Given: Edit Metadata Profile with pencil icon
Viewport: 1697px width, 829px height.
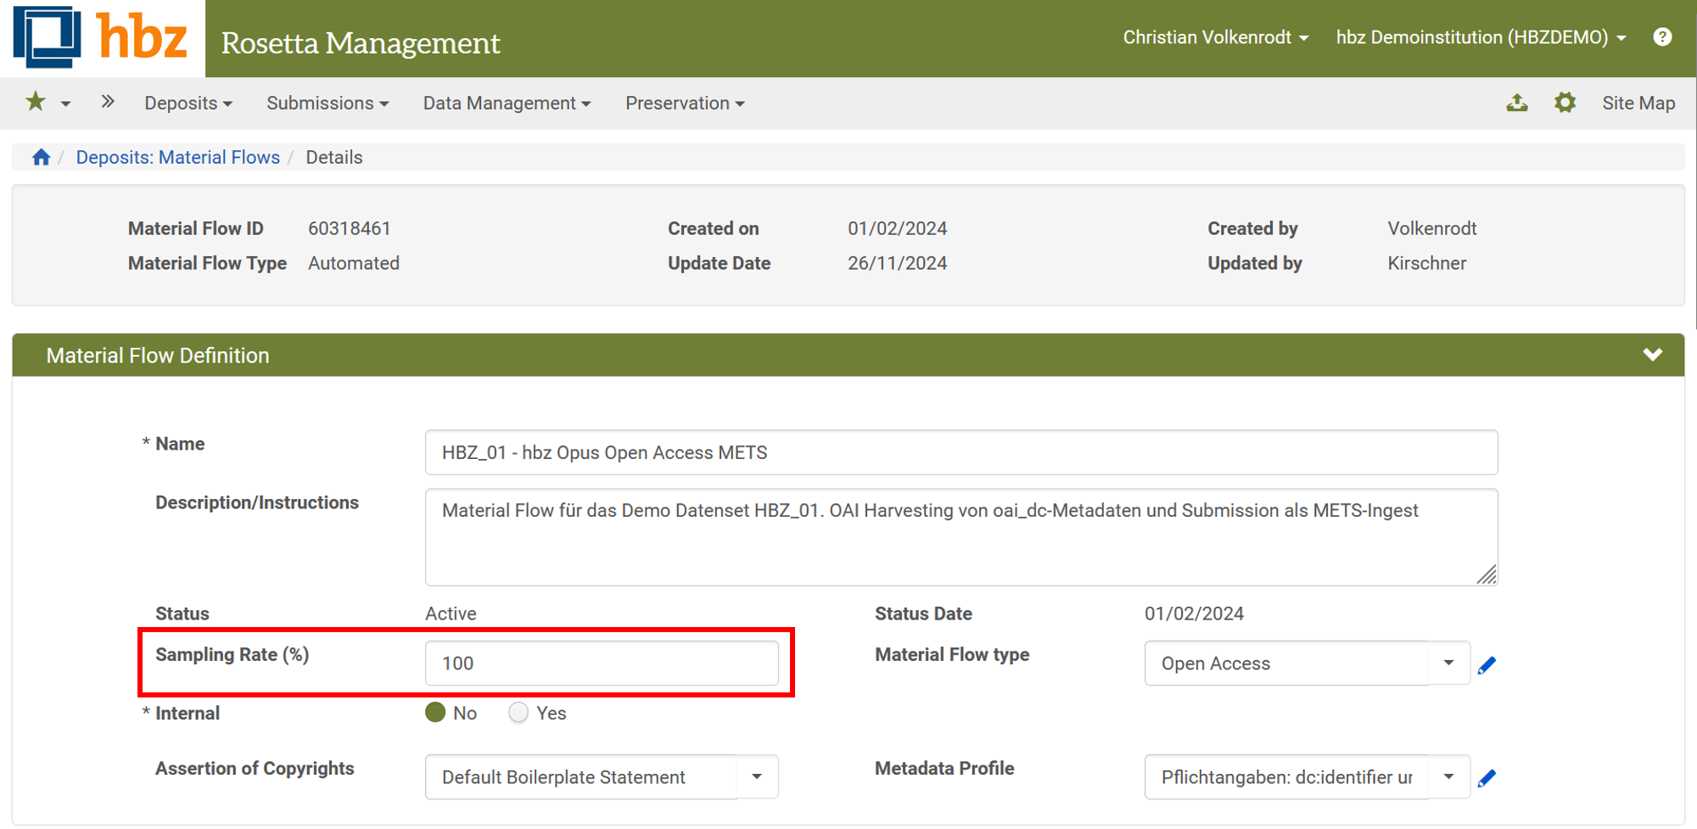Looking at the screenshot, I should (x=1487, y=778).
